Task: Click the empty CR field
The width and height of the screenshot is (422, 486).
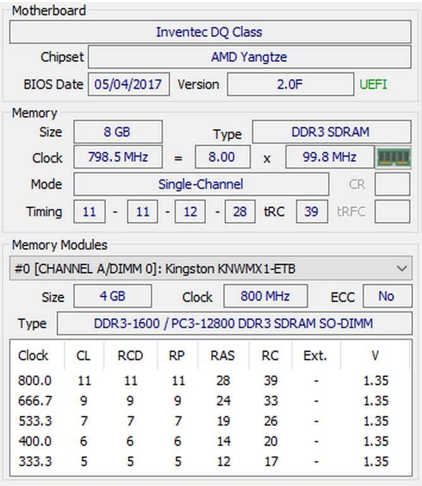Action: (392, 184)
